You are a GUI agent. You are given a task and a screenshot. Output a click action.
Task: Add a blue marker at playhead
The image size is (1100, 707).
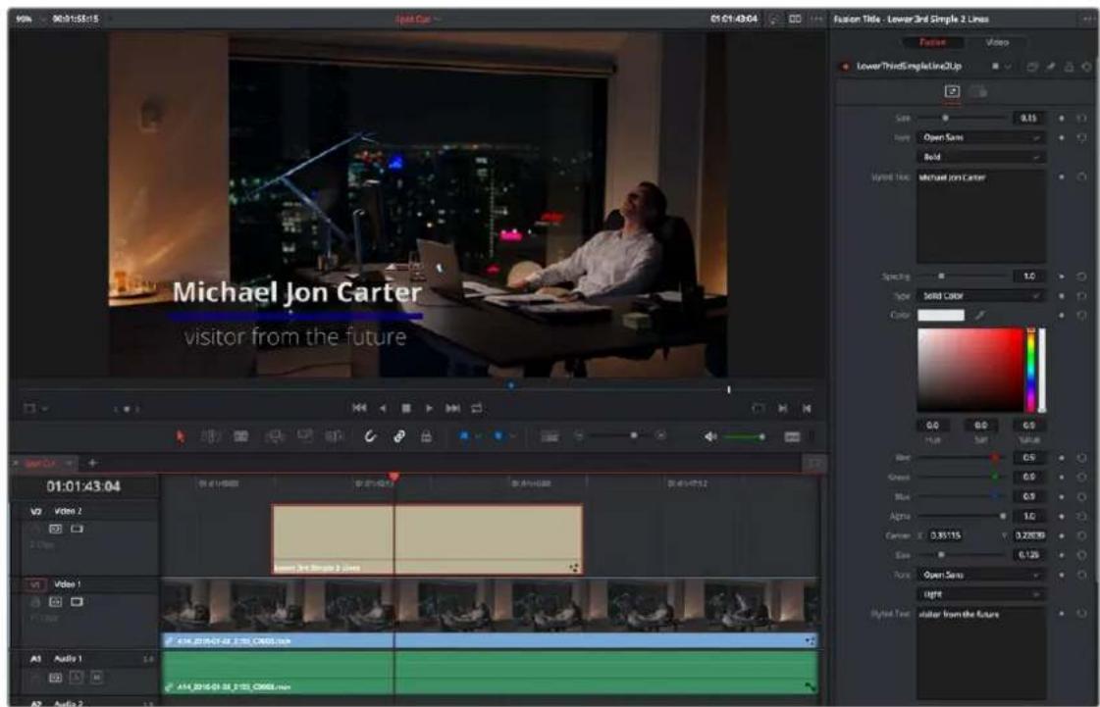(498, 436)
